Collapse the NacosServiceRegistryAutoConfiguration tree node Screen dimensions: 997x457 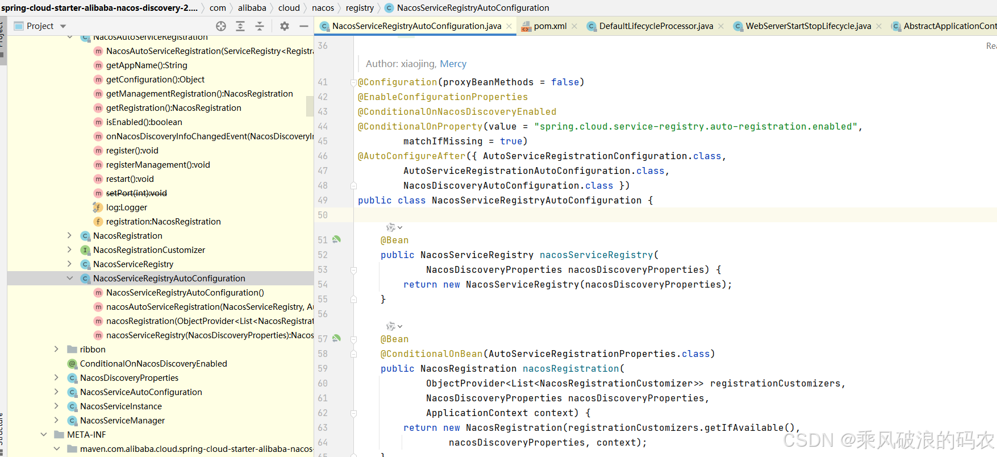click(x=70, y=278)
